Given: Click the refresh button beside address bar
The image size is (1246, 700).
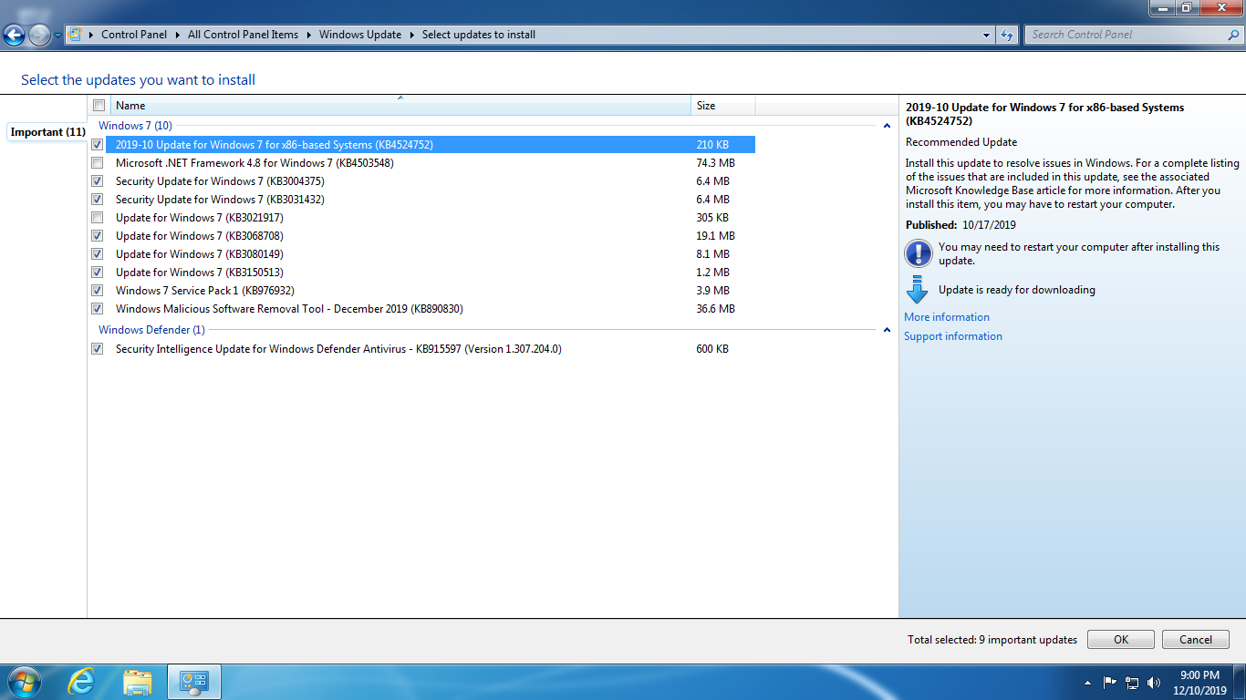Looking at the screenshot, I should point(1007,35).
